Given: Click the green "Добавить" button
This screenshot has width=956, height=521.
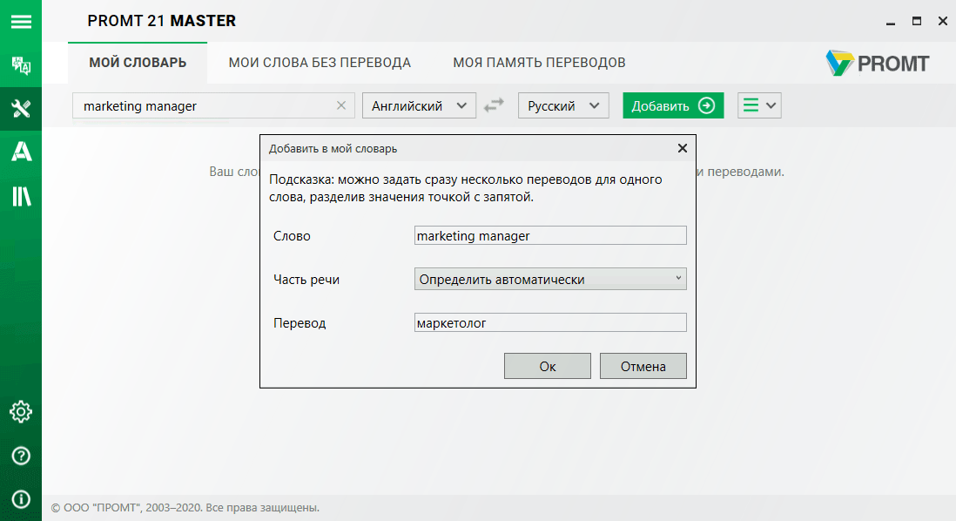Looking at the screenshot, I should tap(673, 105).
